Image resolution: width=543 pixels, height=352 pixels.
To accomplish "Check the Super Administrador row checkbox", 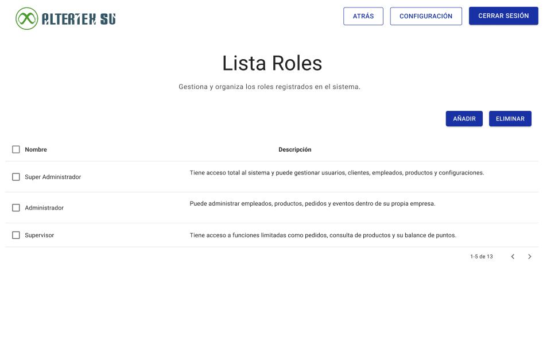I will tap(16, 177).
